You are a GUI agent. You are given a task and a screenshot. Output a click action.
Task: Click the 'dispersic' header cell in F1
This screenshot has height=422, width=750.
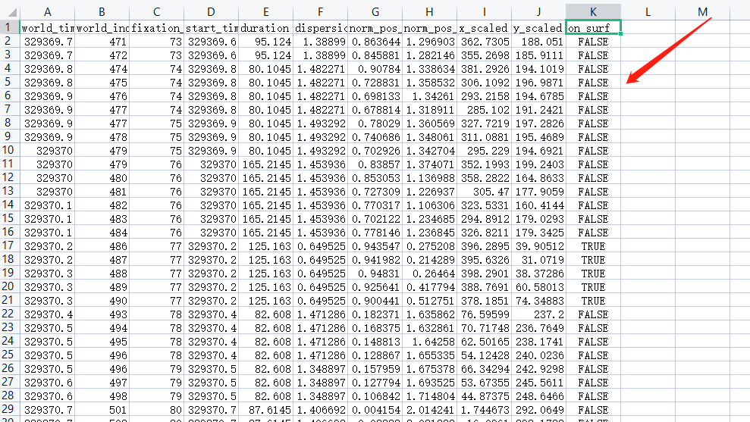320,28
